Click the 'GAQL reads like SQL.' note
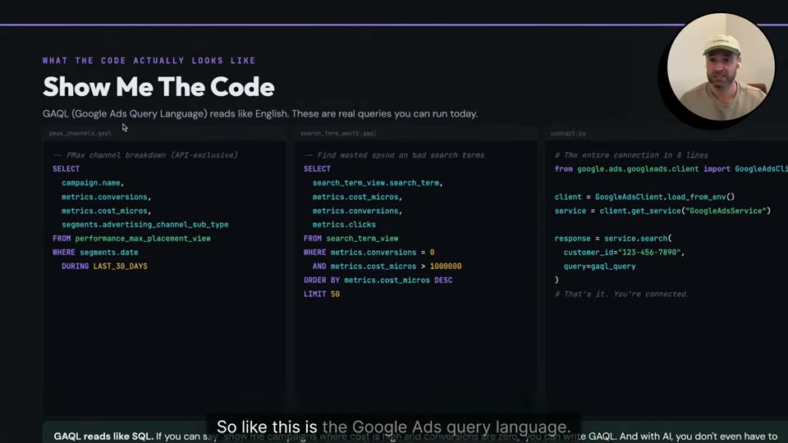Screen dimensions: 788x443 (x=103, y=436)
